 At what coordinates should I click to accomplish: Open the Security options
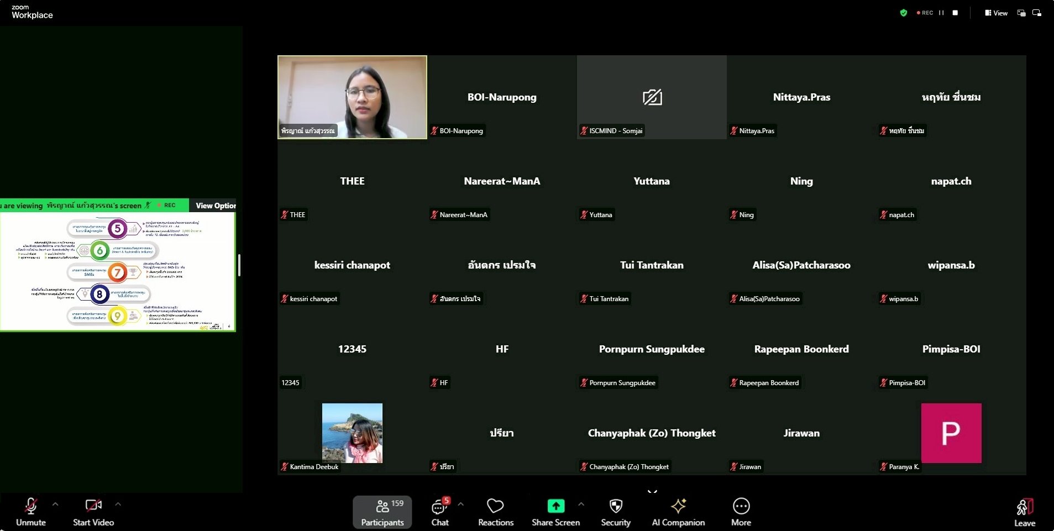(x=615, y=512)
